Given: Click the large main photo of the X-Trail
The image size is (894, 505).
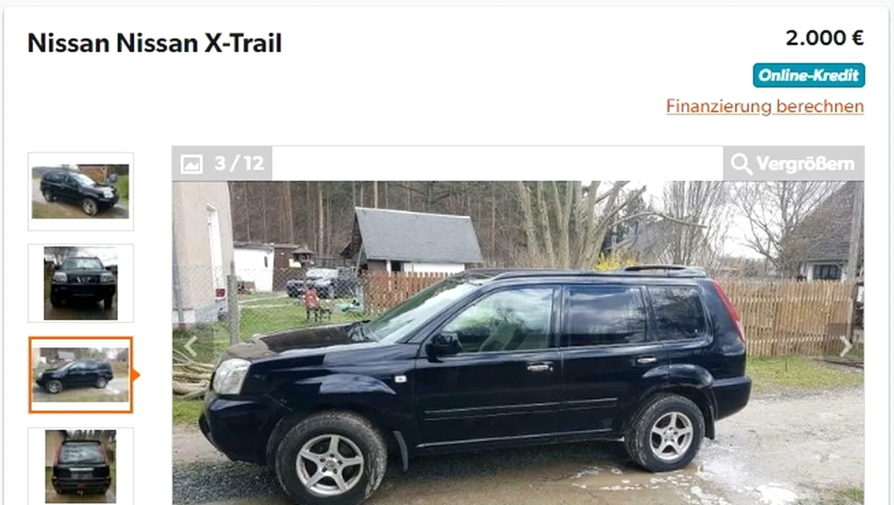Looking at the screenshot, I should pyautogui.click(x=517, y=343).
